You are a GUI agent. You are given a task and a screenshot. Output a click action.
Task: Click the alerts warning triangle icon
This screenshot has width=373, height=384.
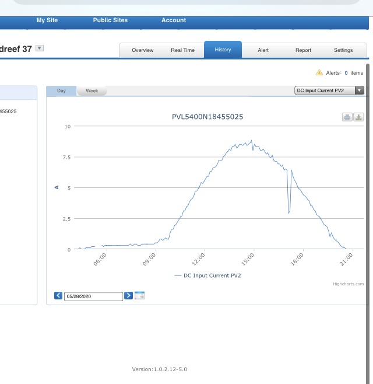(x=319, y=72)
